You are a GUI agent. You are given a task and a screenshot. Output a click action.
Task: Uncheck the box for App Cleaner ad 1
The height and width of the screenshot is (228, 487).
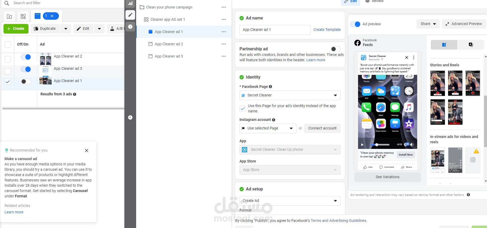(8, 82)
